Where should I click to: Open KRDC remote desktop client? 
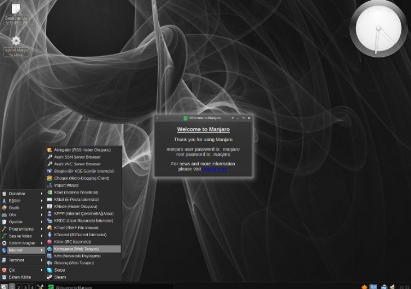(x=84, y=220)
